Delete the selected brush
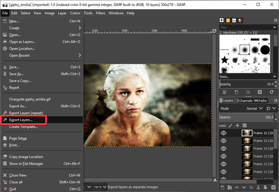This screenshot has width=279, height=192. 260,92
